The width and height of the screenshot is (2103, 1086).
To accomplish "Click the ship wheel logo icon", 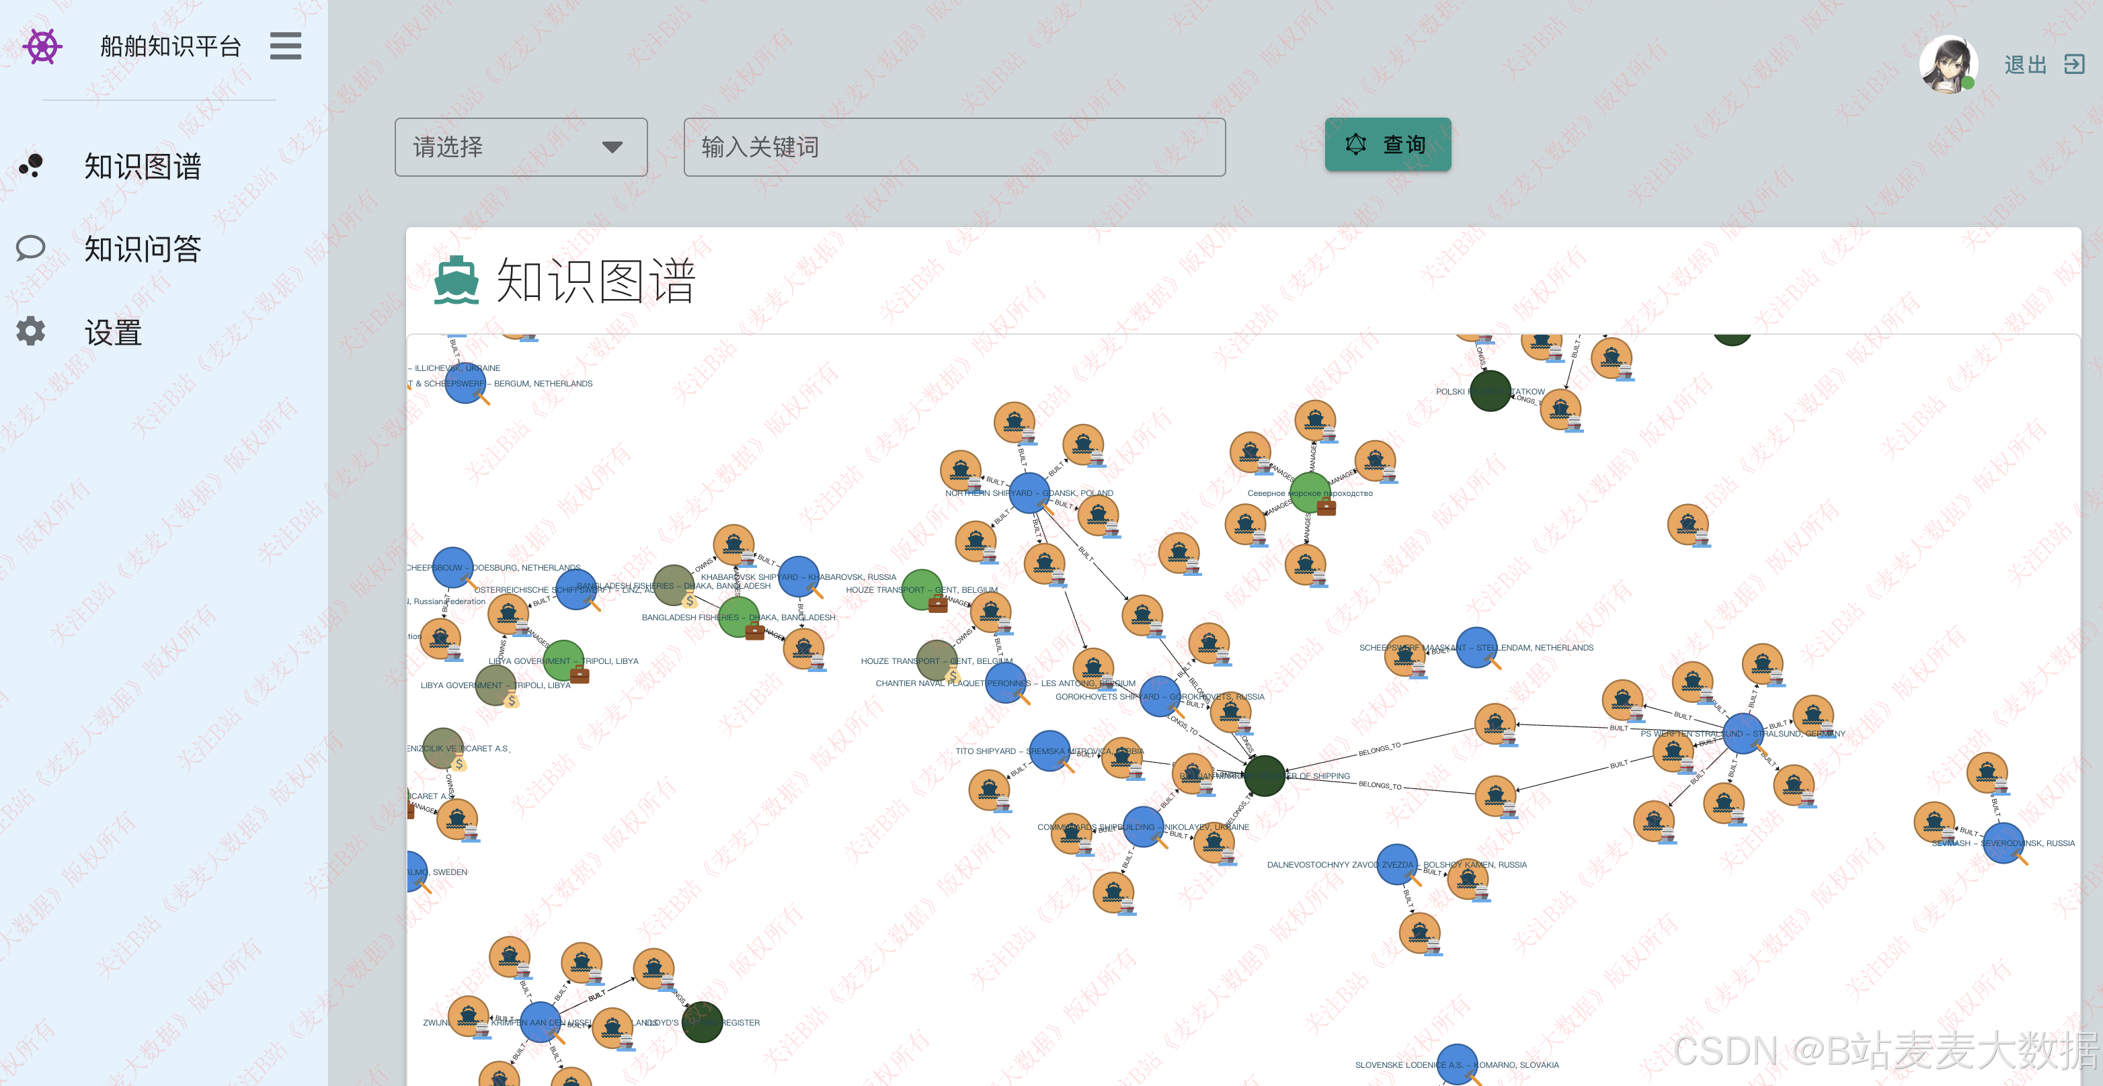I will click(x=42, y=46).
